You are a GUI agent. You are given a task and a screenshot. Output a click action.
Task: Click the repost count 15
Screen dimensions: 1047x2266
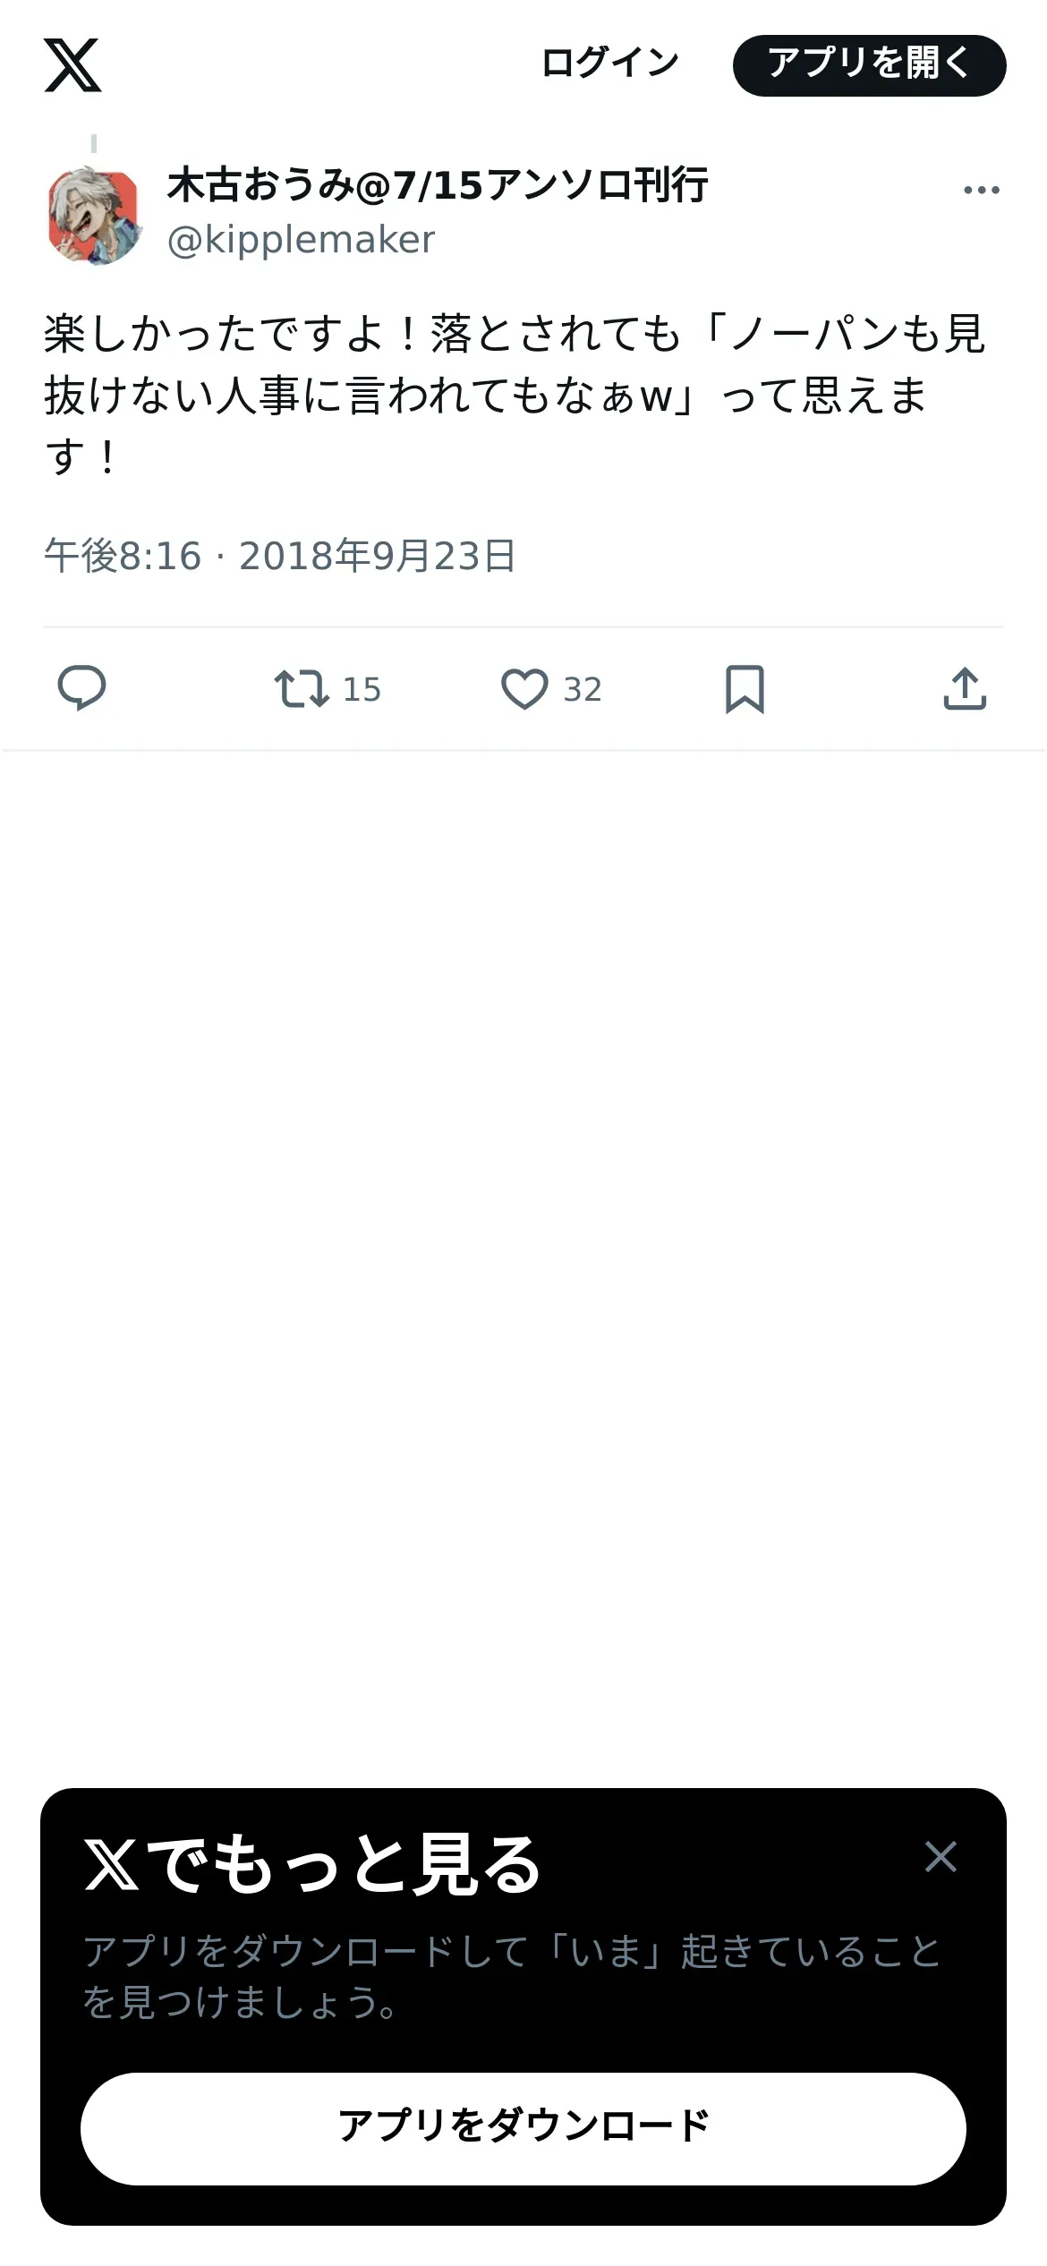click(362, 690)
